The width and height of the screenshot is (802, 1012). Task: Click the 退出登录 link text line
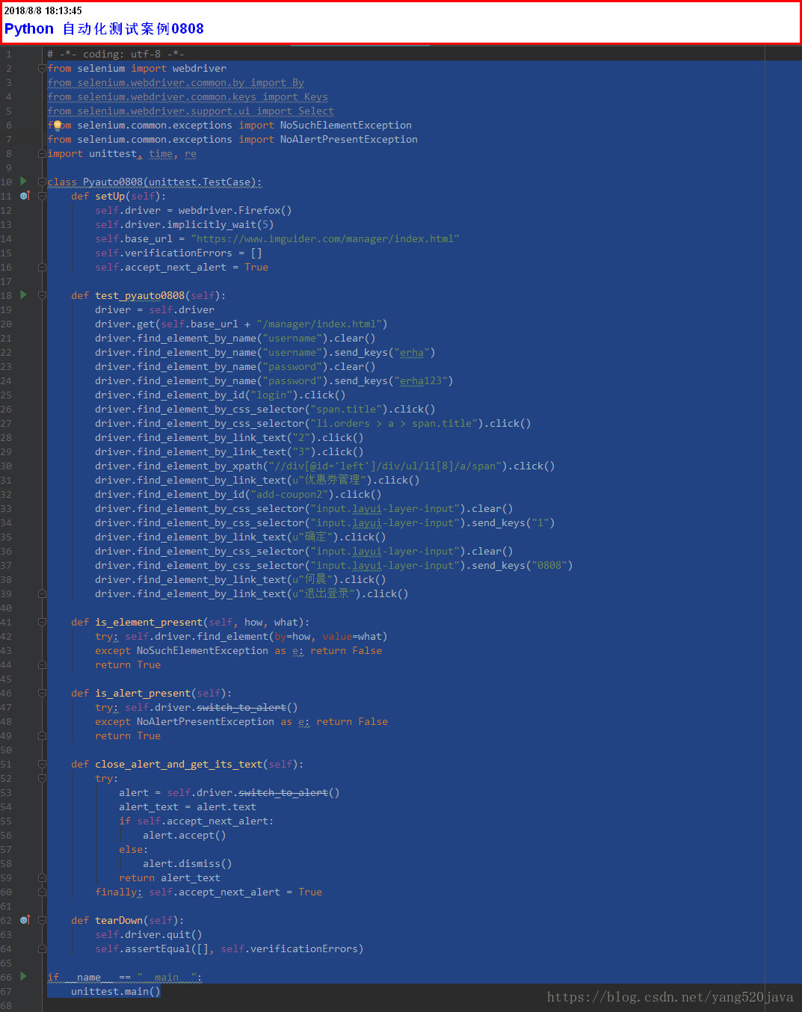(252, 593)
